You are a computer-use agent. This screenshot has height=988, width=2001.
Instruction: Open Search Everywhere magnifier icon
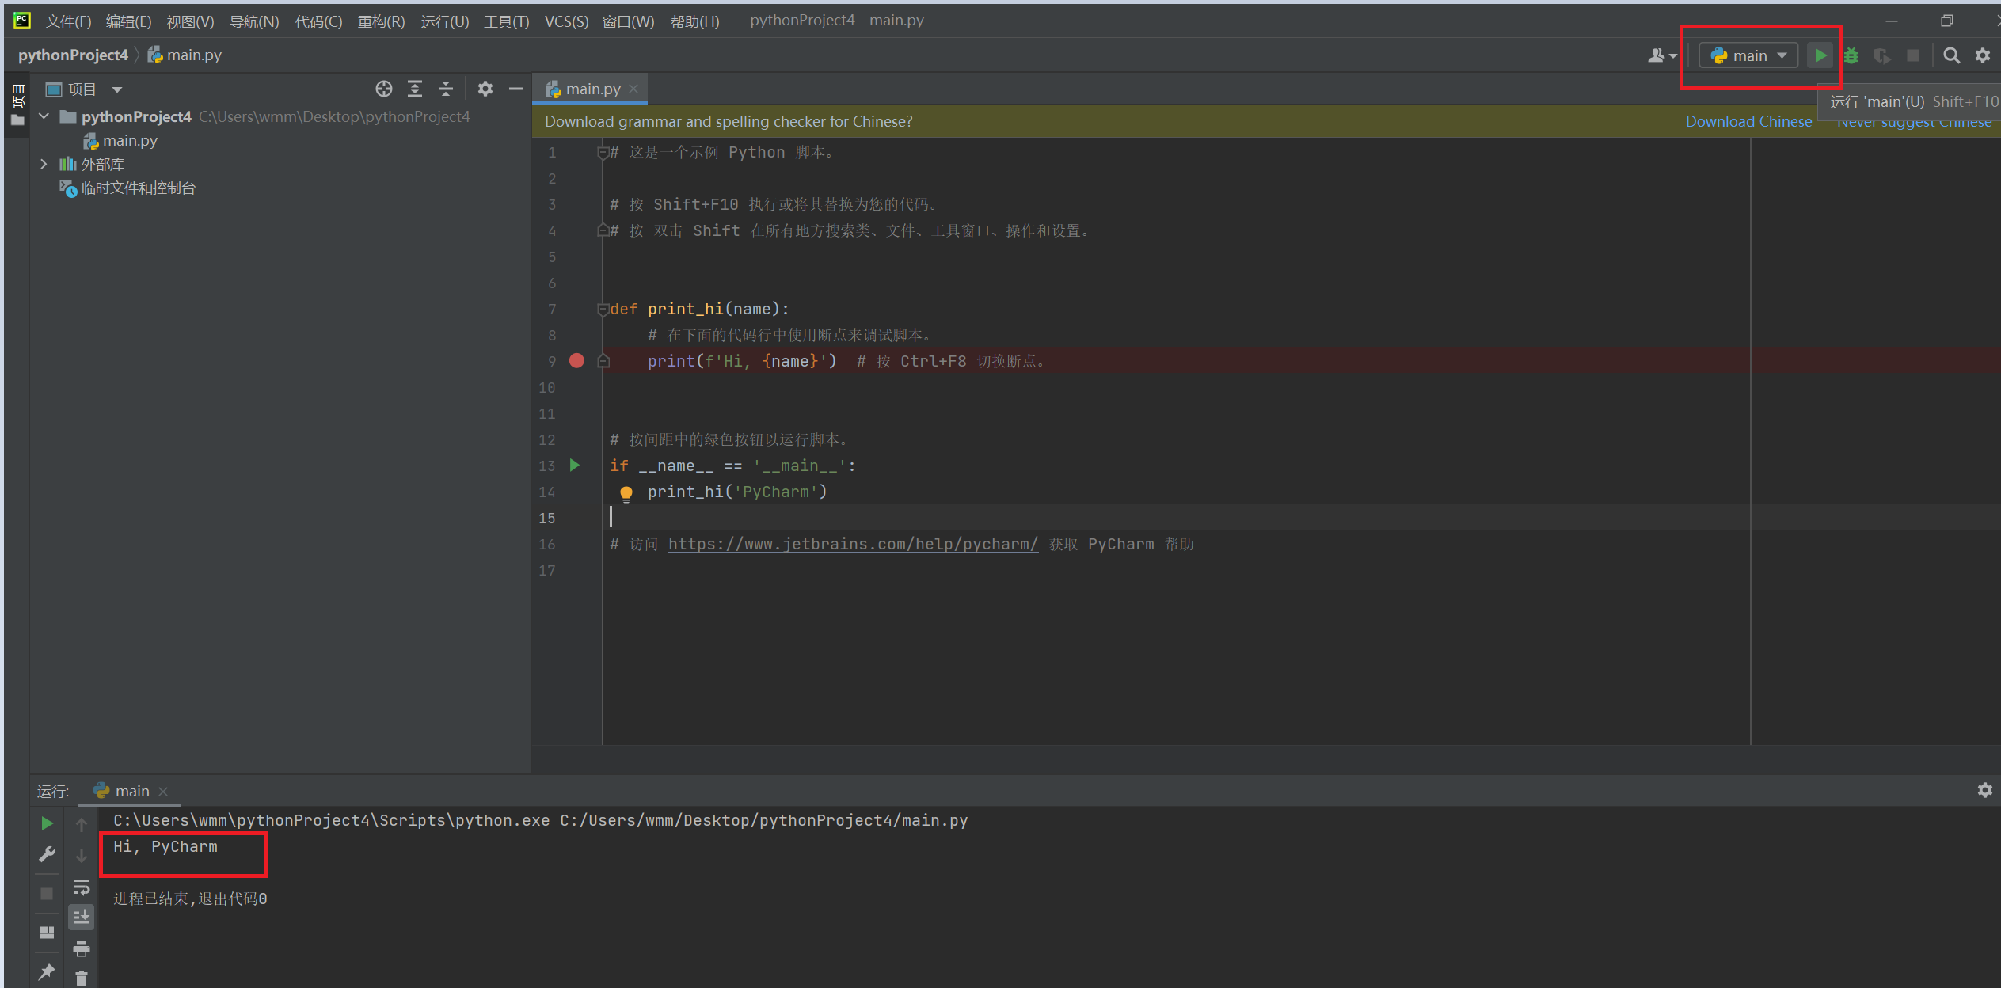(1952, 55)
